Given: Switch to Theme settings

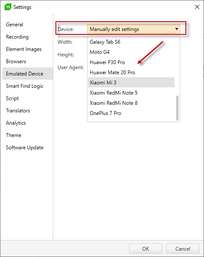Looking at the screenshot, I should (28, 135).
